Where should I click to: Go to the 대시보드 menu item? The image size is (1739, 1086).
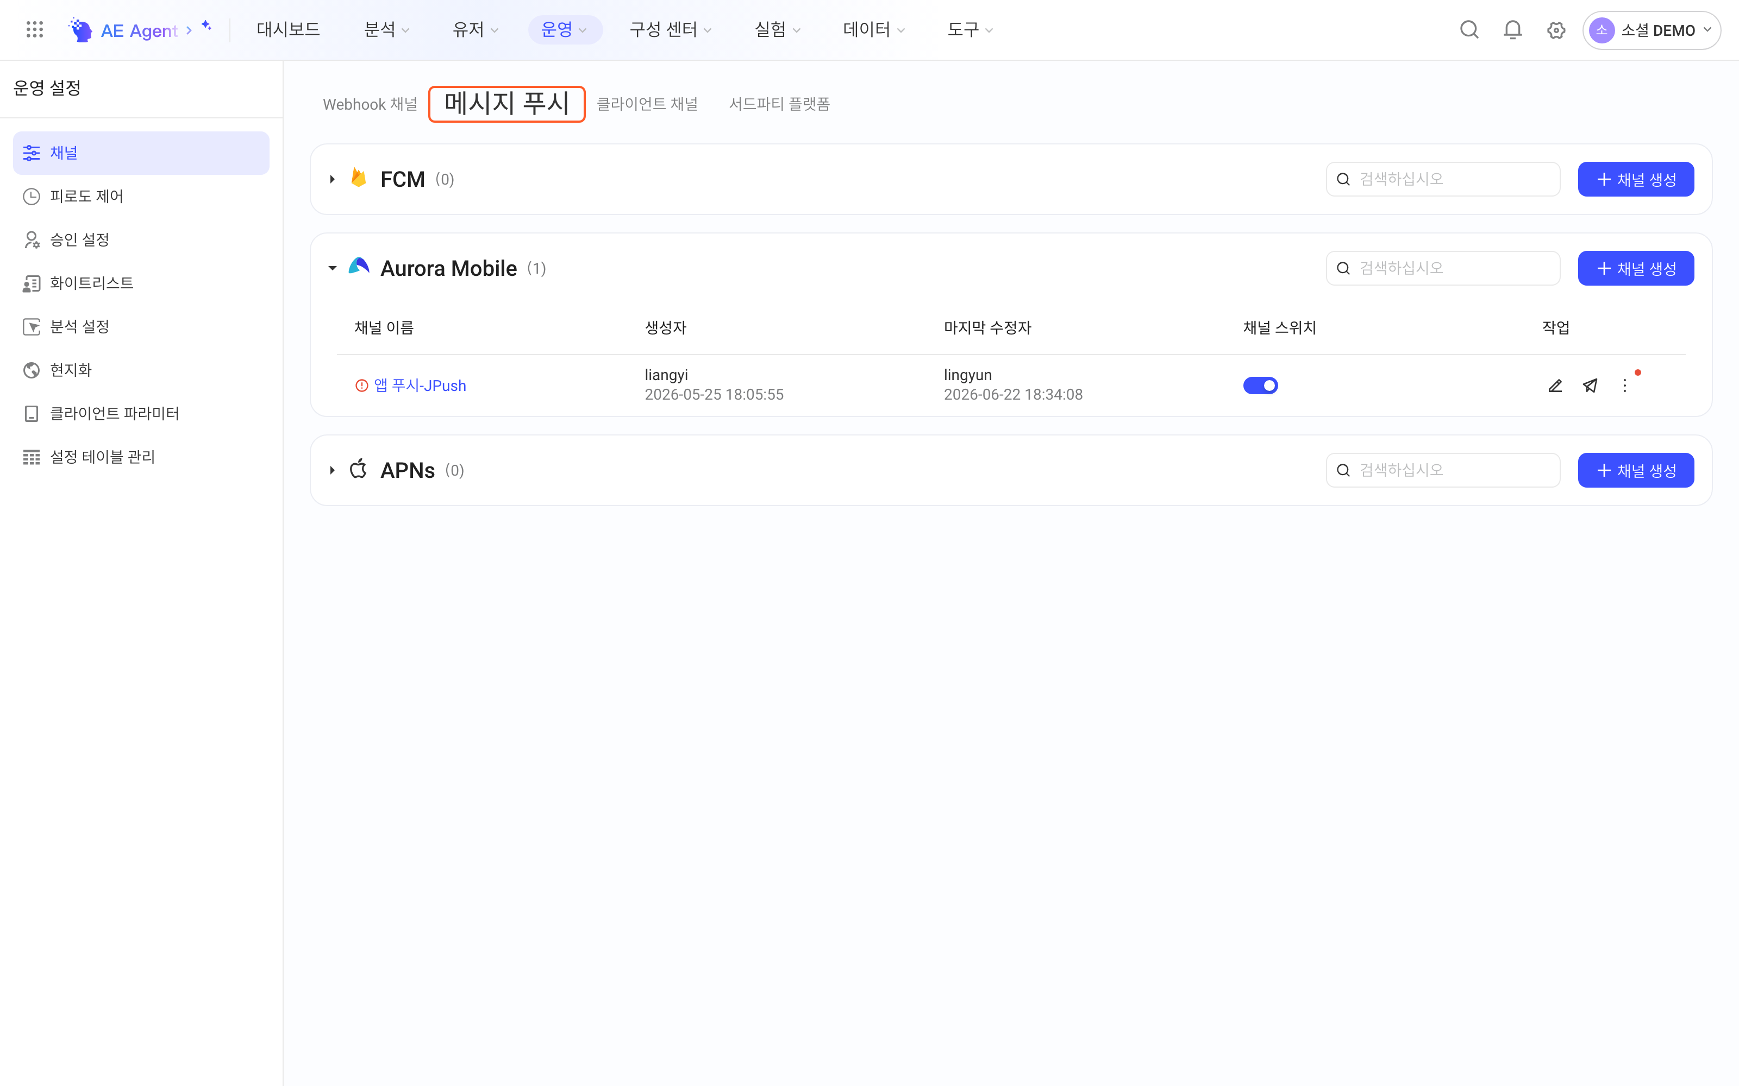[288, 29]
